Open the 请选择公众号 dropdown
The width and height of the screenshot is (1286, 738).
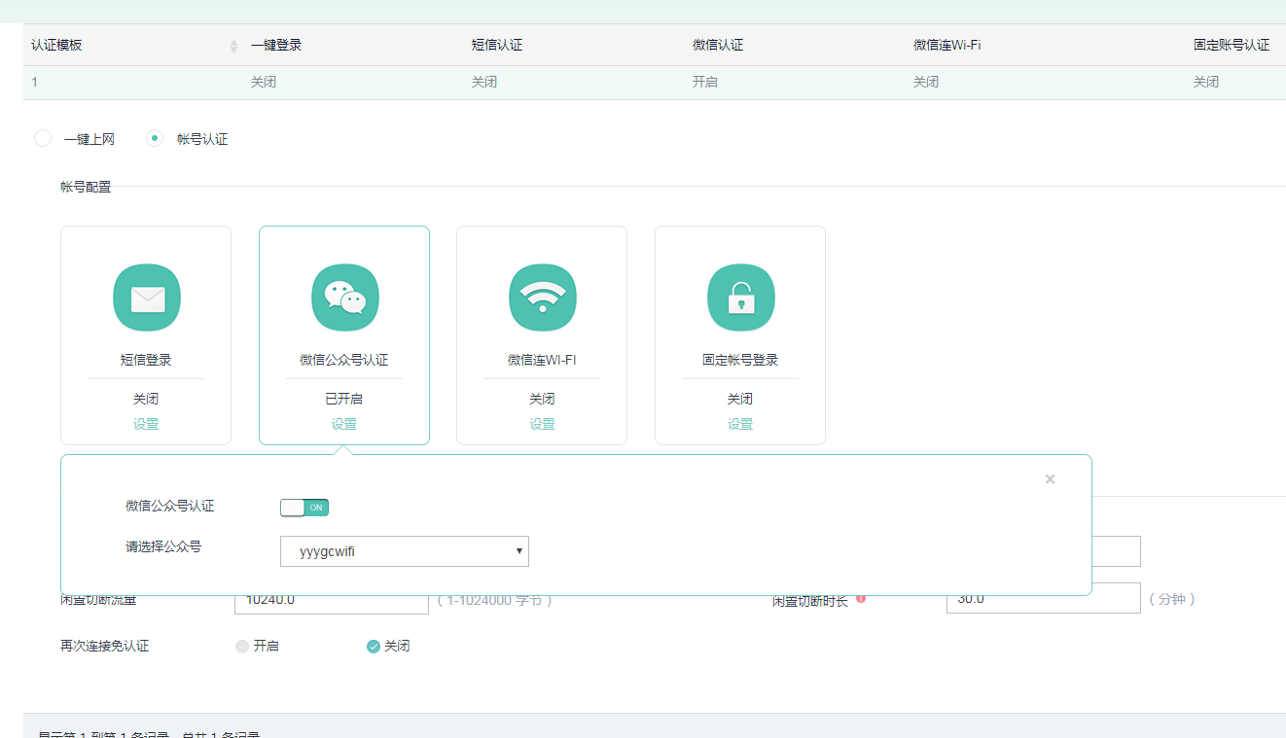pos(405,550)
